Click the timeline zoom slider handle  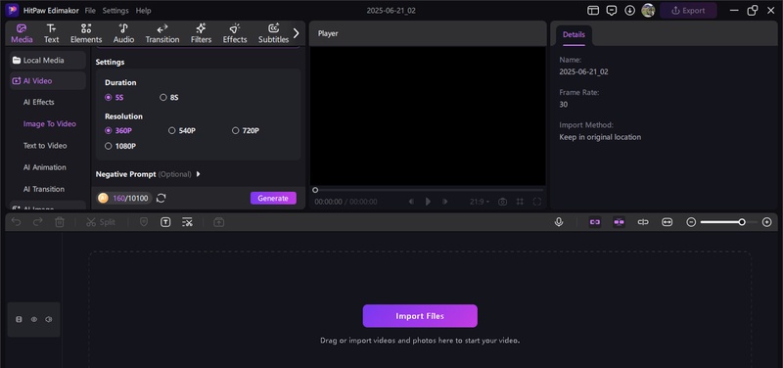742,222
